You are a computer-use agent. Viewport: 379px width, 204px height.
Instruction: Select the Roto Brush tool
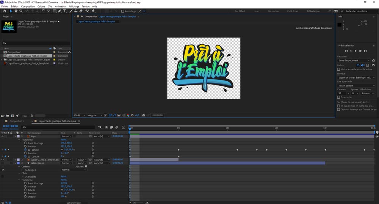(87, 11)
